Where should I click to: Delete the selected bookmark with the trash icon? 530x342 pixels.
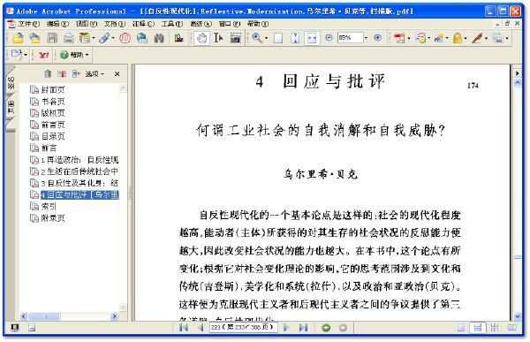point(48,73)
